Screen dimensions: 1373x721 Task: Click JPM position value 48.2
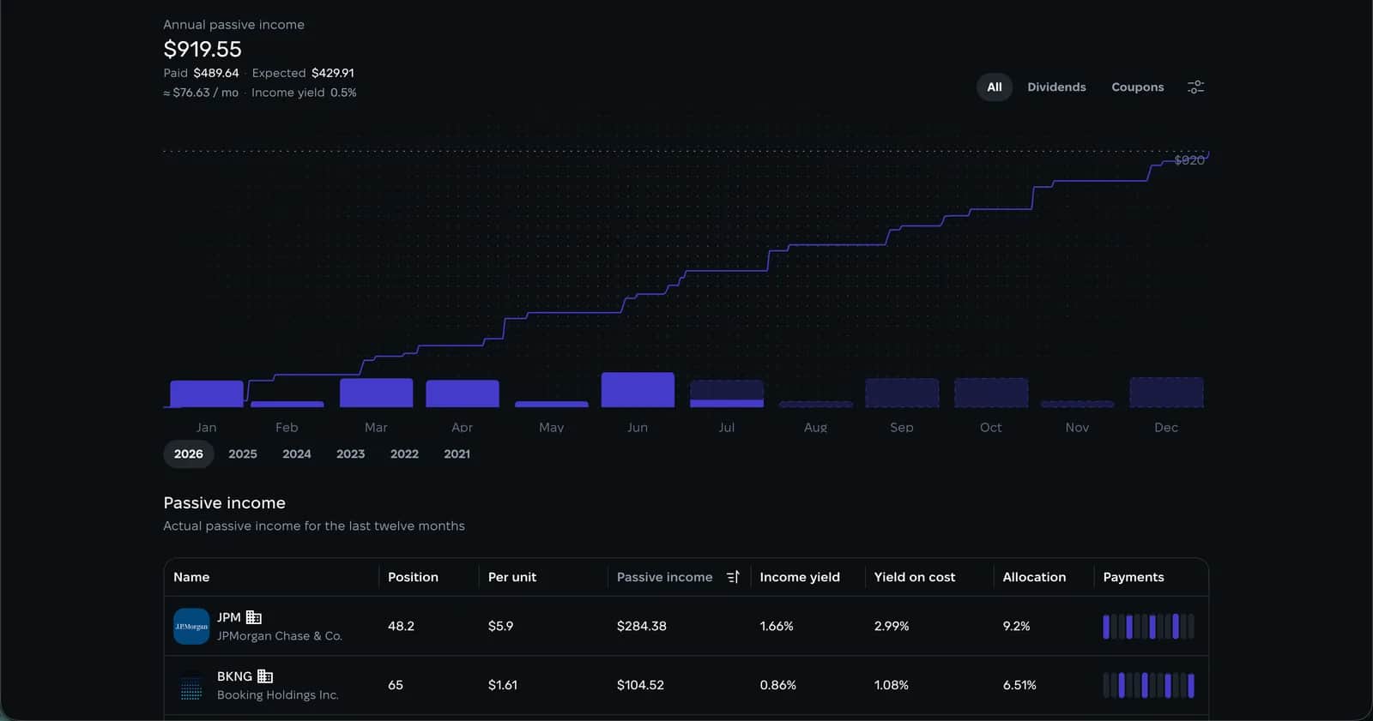click(x=401, y=626)
